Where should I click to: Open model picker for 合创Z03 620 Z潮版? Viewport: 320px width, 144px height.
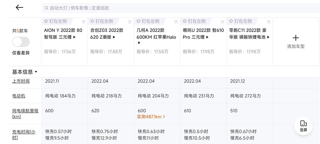tap(107, 34)
